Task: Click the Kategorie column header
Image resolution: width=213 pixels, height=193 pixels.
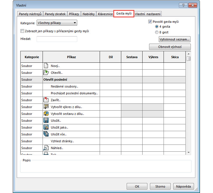Action: (x=32, y=57)
